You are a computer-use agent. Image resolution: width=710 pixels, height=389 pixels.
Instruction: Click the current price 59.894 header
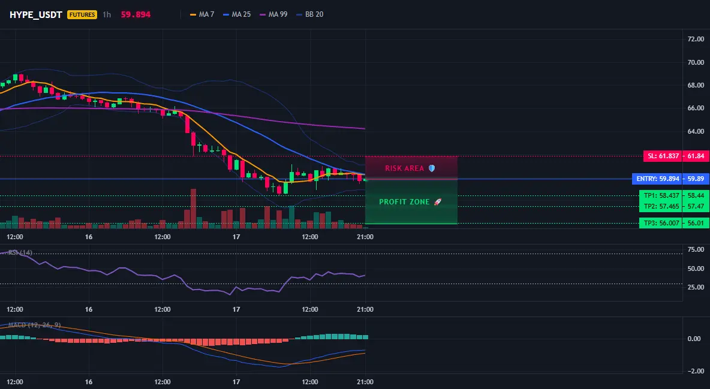click(136, 14)
